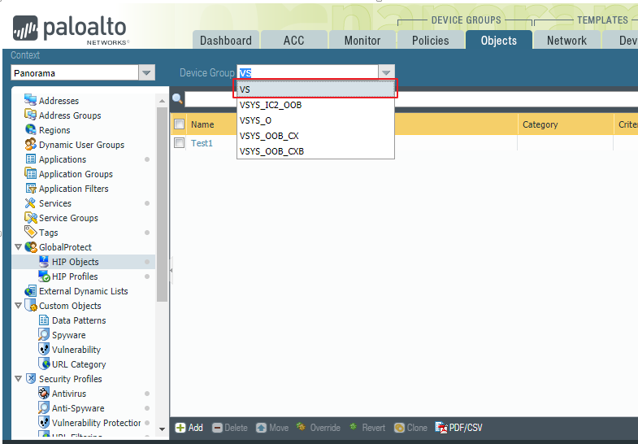Switch to the ACC tab

[x=293, y=40]
